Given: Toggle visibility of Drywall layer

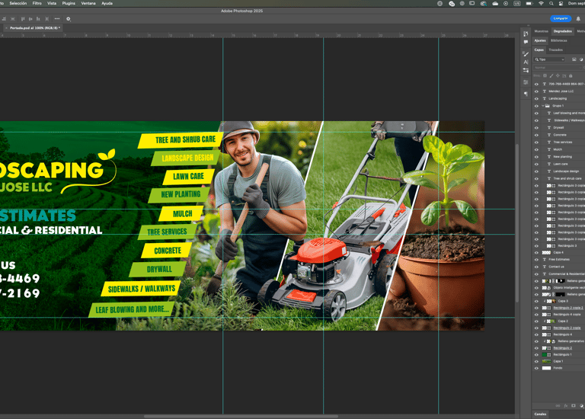Looking at the screenshot, I should (536, 128).
